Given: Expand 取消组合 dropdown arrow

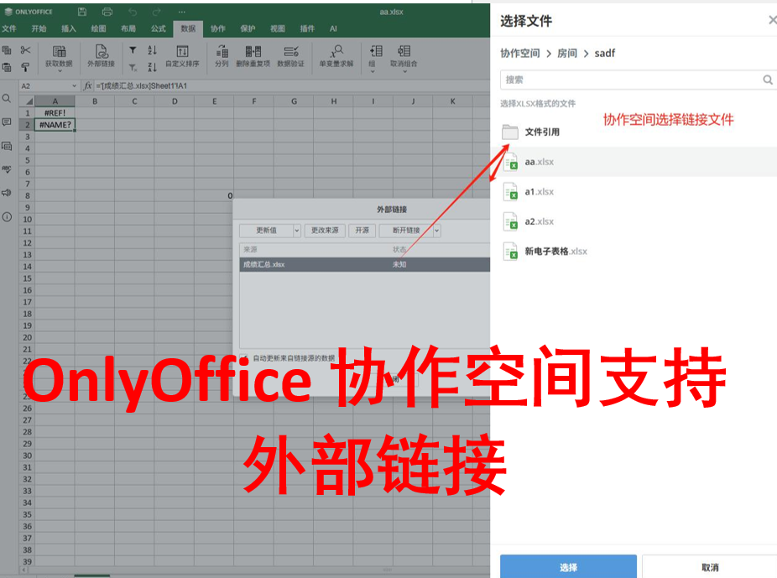Looking at the screenshot, I should click(x=404, y=71).
